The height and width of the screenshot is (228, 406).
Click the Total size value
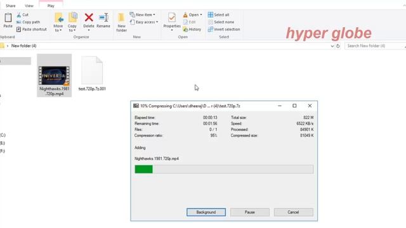pyautogui.click(x=308, y=118)
